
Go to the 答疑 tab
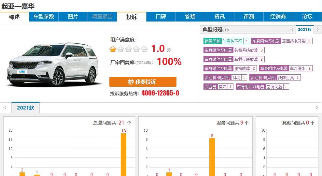pos(190,17)
